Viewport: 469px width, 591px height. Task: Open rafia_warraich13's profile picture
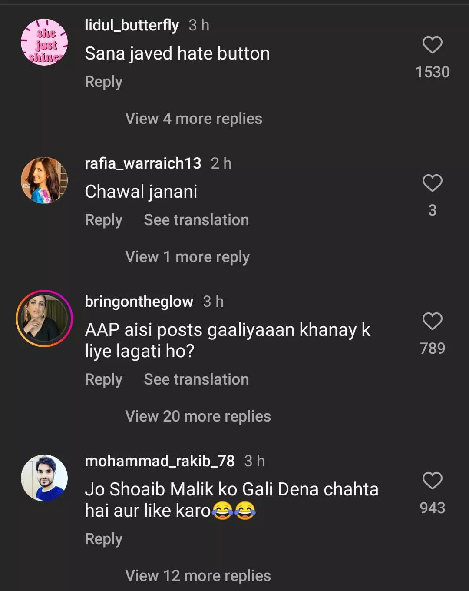tap(44, 180)
